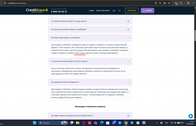Expand 'Як часто можна брати кредит у CreditKasa?'
This screenshot has width=196, height=126.
[90, 30]
